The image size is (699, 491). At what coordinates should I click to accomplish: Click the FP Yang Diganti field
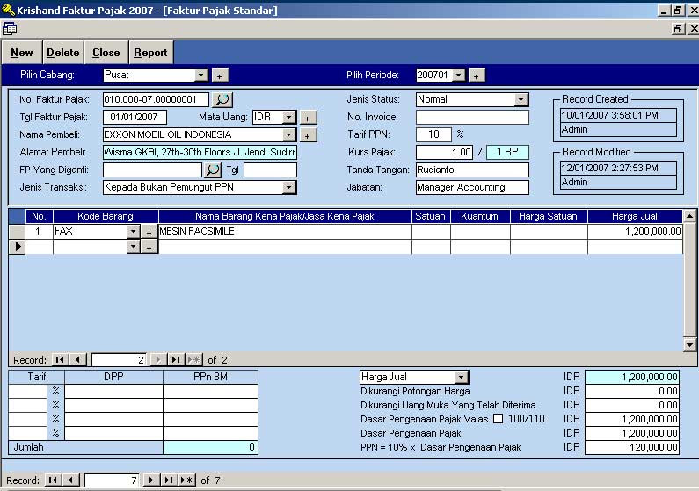click(152, 170)
